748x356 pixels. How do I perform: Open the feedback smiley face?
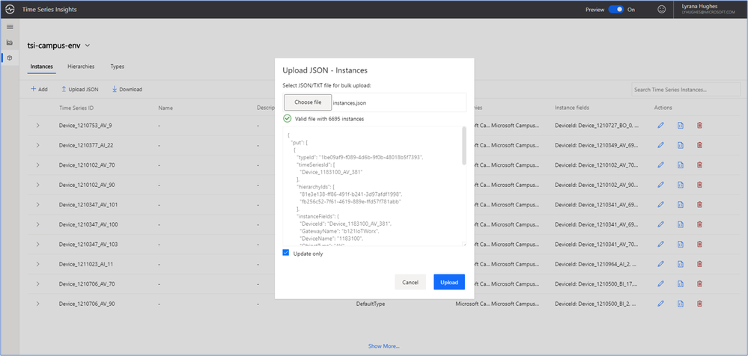[661, 10]
